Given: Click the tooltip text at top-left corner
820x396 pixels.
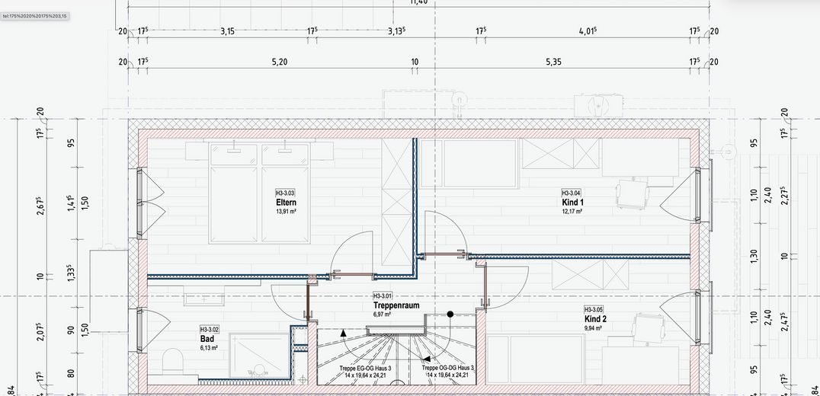Looking at the screenshot, I should point(34,16).
